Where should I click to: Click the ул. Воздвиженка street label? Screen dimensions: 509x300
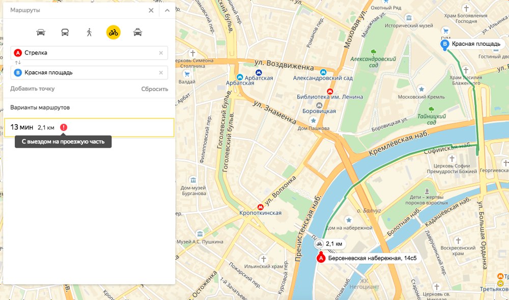284,64
